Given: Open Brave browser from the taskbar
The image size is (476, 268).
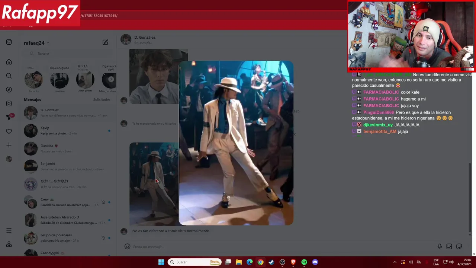Looking at the screenshot, I should click(x=293, y=262).
